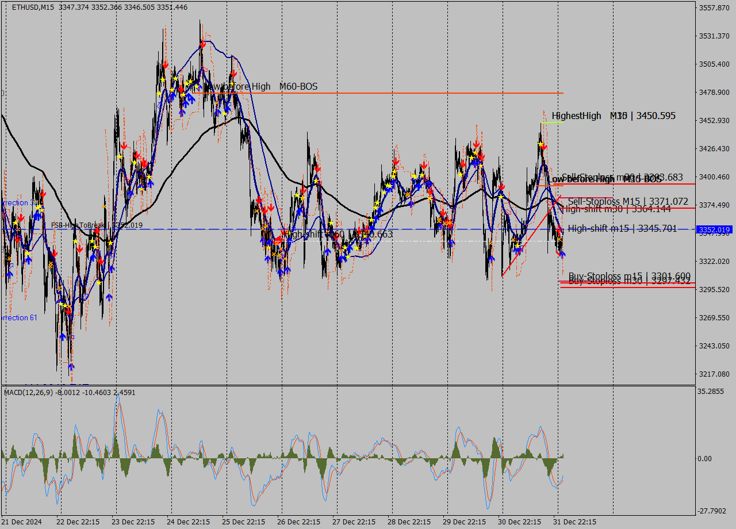This screenshot has width=736, height=529.
Task: Click the Sell-Stoploss M15 | 3371.072 label
Action: (628, 201)
